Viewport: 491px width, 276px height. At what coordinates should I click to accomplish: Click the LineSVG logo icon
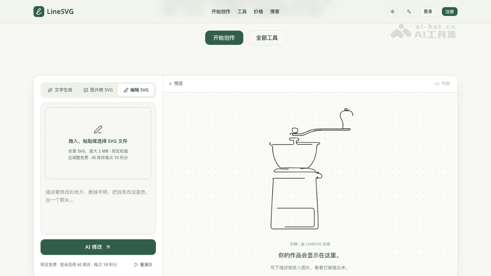pyautogui.click(x=39, y=11)
